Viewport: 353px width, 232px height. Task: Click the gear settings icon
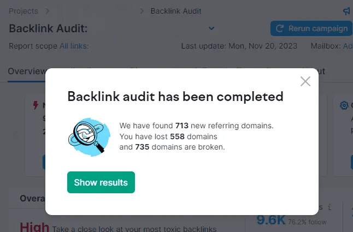click(344, 105)
